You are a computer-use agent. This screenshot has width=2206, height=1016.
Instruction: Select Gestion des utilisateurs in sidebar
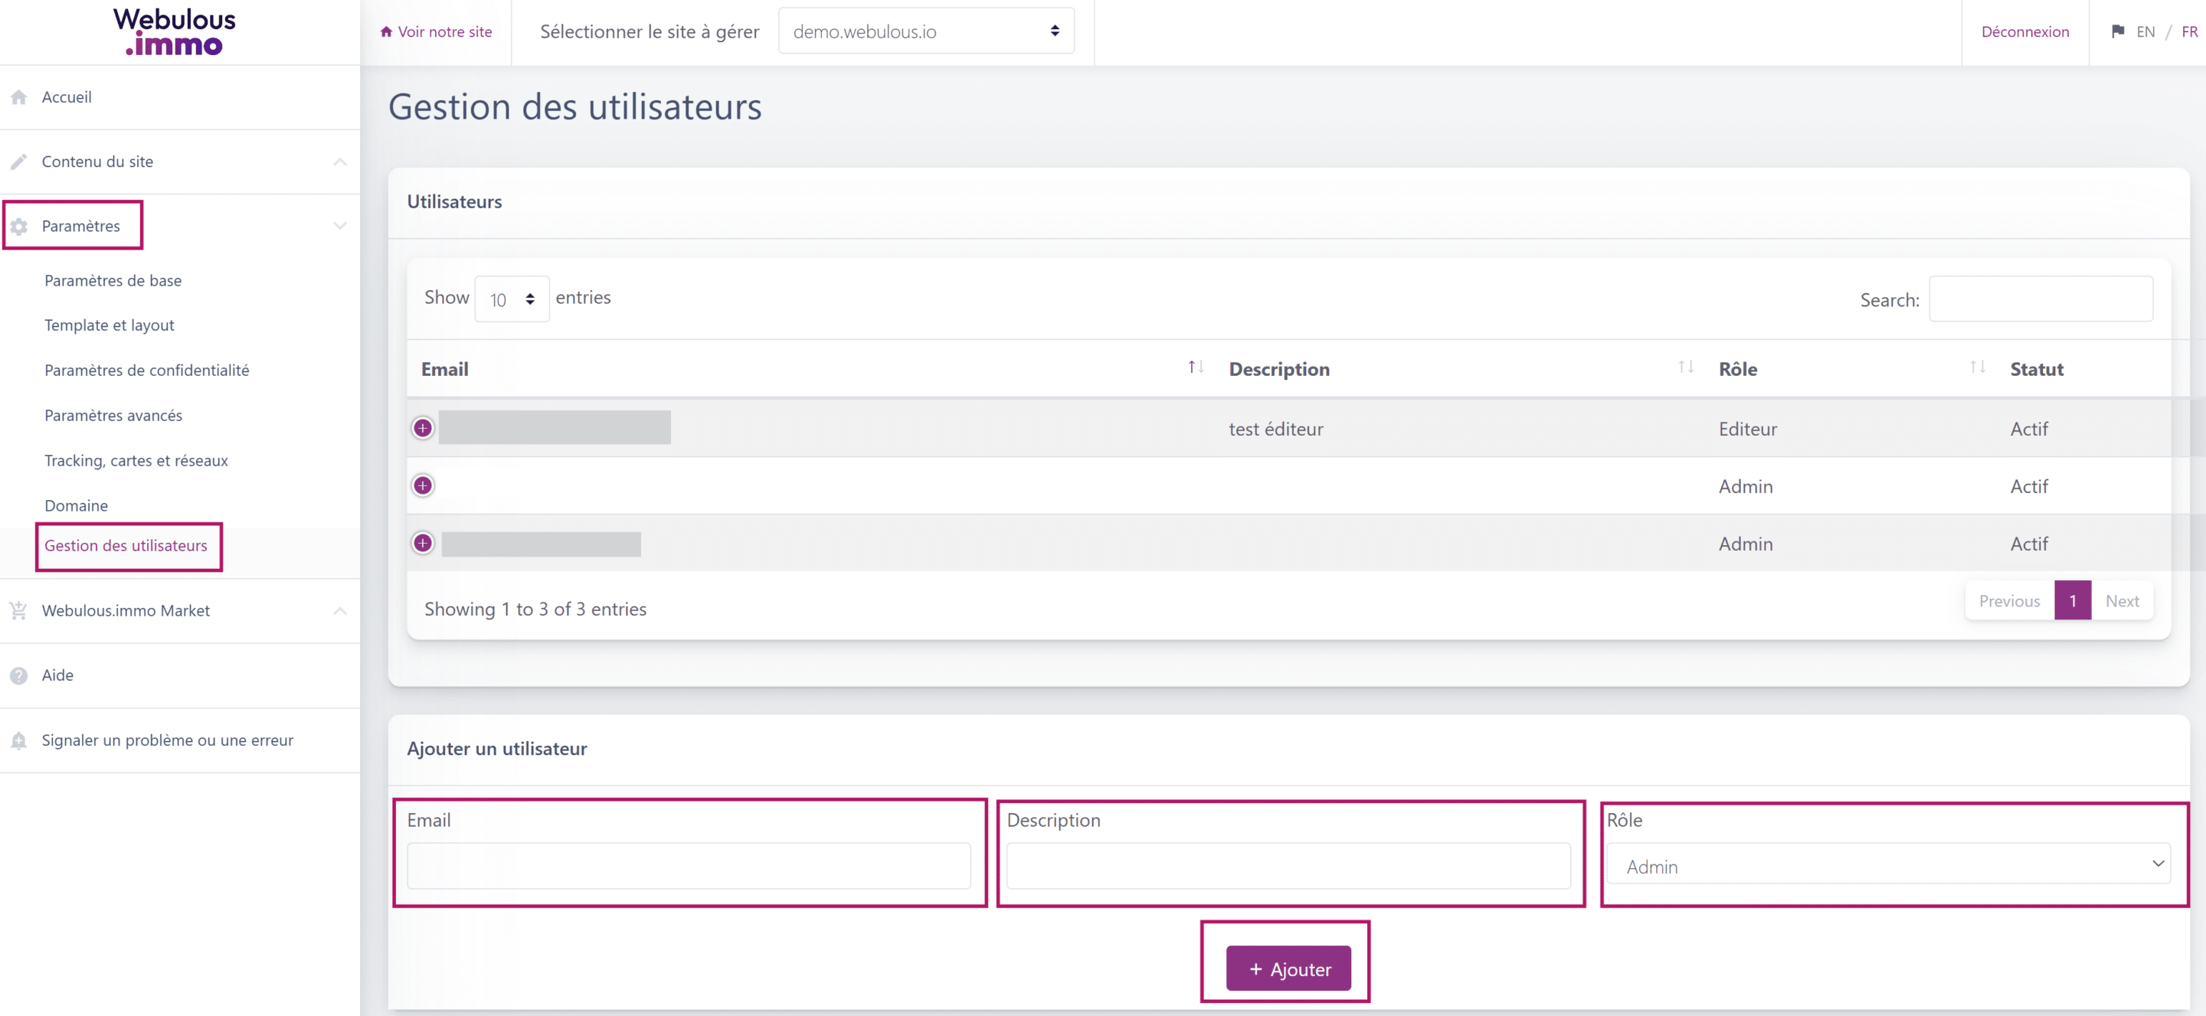(126, 545)
